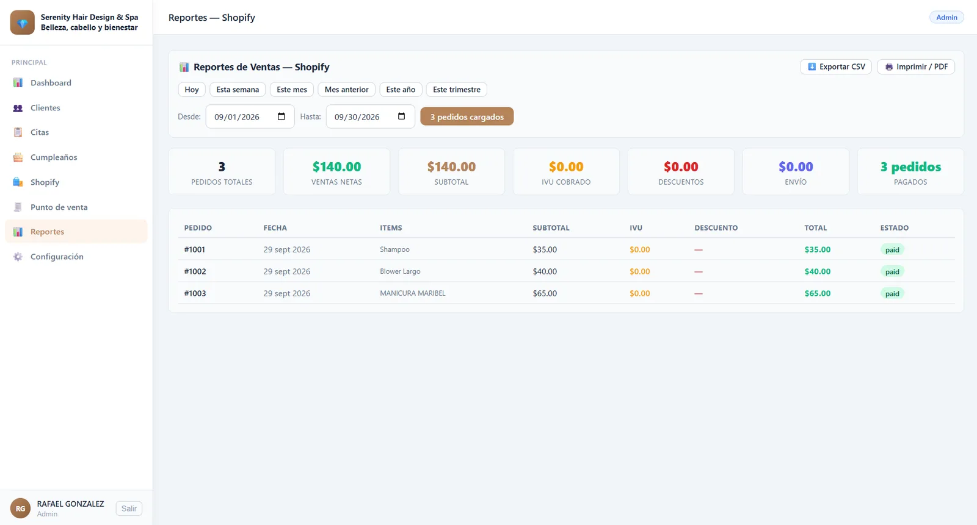The width and height of the screenshot is (977, 525).
Task: Click the download arrow icon on Exportar CSV
Action: [812, 67]
